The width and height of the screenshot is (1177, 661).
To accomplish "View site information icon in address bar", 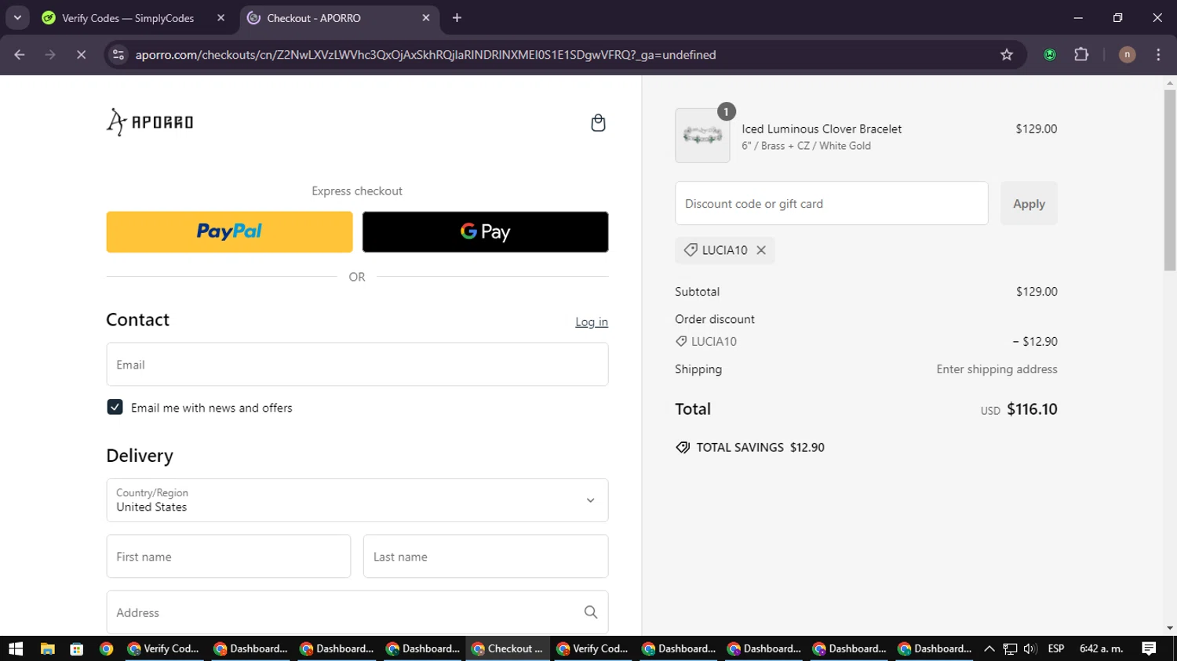I will [x=118, y=55].
